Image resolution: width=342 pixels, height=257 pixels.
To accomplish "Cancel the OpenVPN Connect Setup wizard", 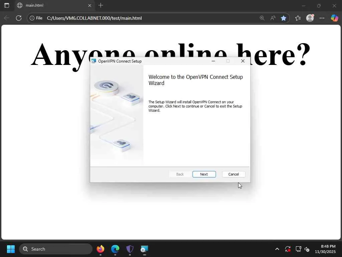I will pos(233,174).
